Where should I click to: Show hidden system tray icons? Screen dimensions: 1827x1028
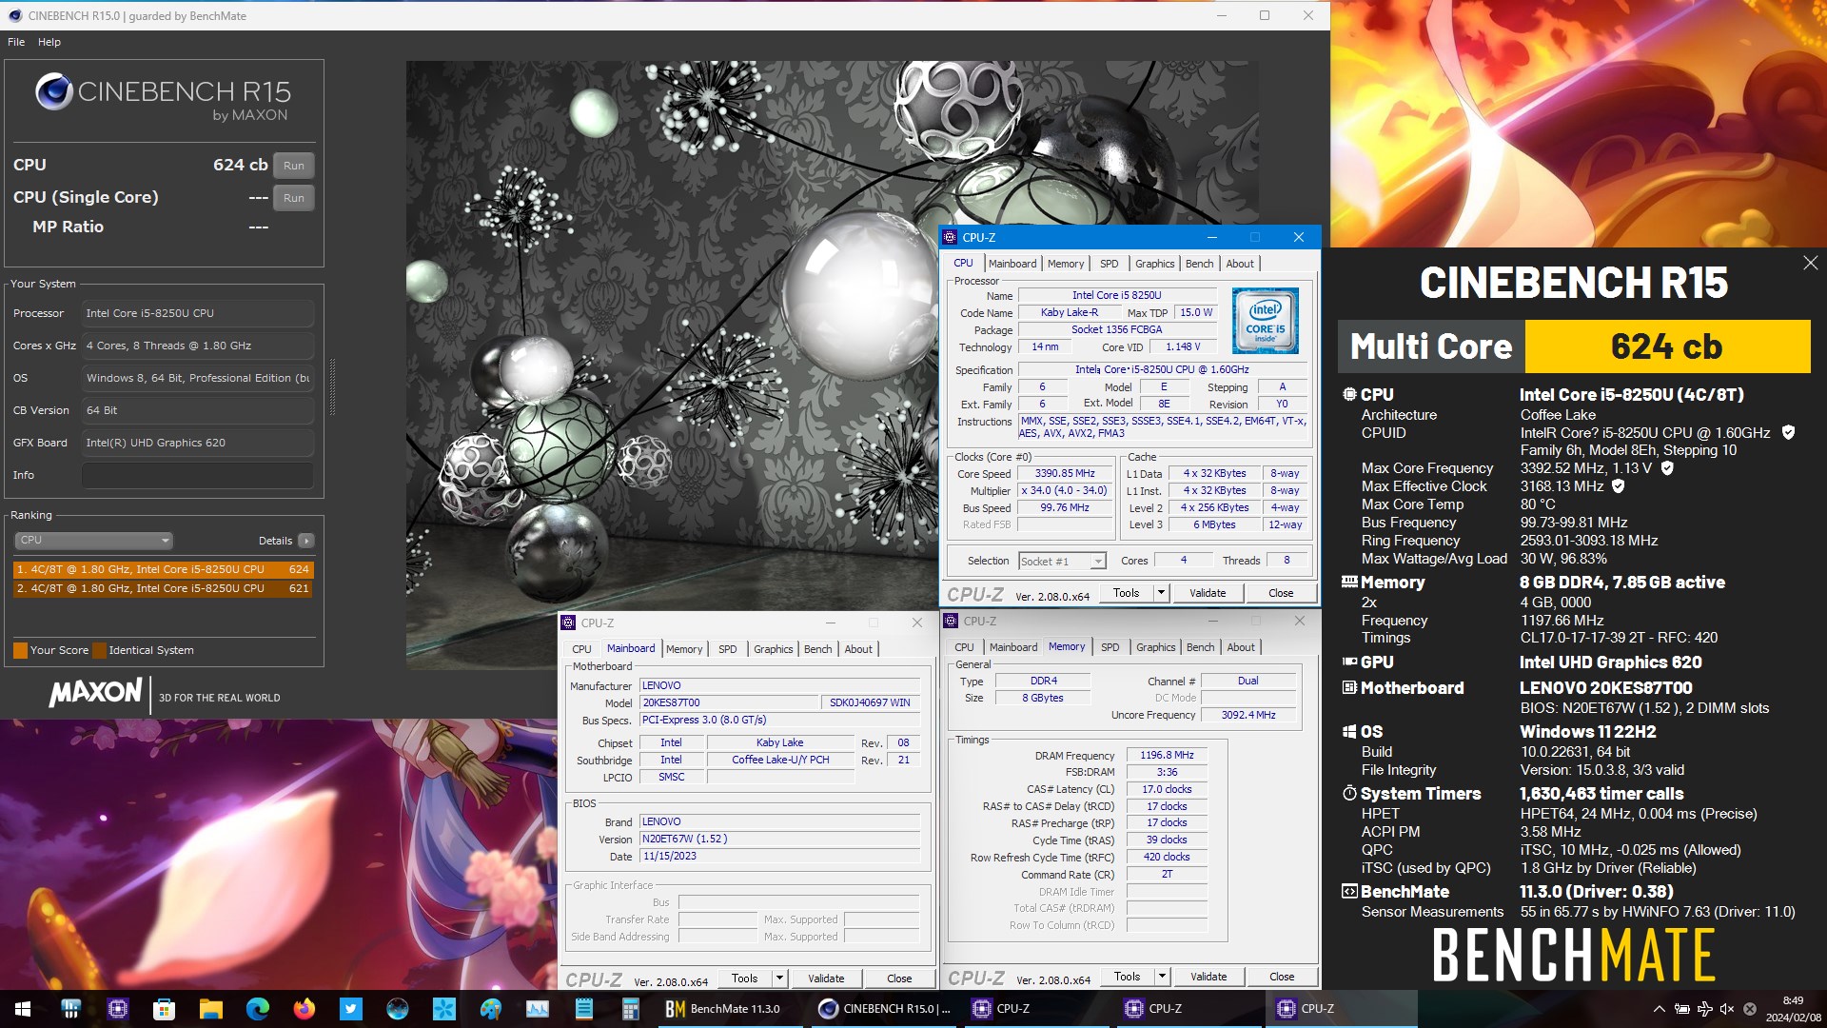(x=1659, y=1009)
